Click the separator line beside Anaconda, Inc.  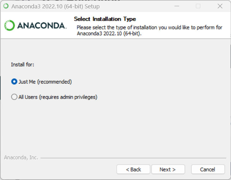point(133,158)
